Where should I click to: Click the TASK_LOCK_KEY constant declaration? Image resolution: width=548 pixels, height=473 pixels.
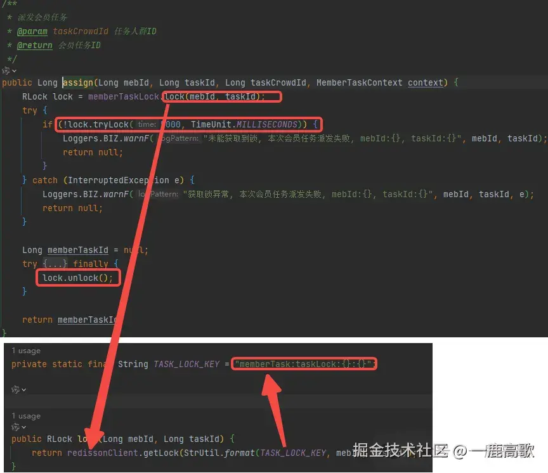coord(186,364)
